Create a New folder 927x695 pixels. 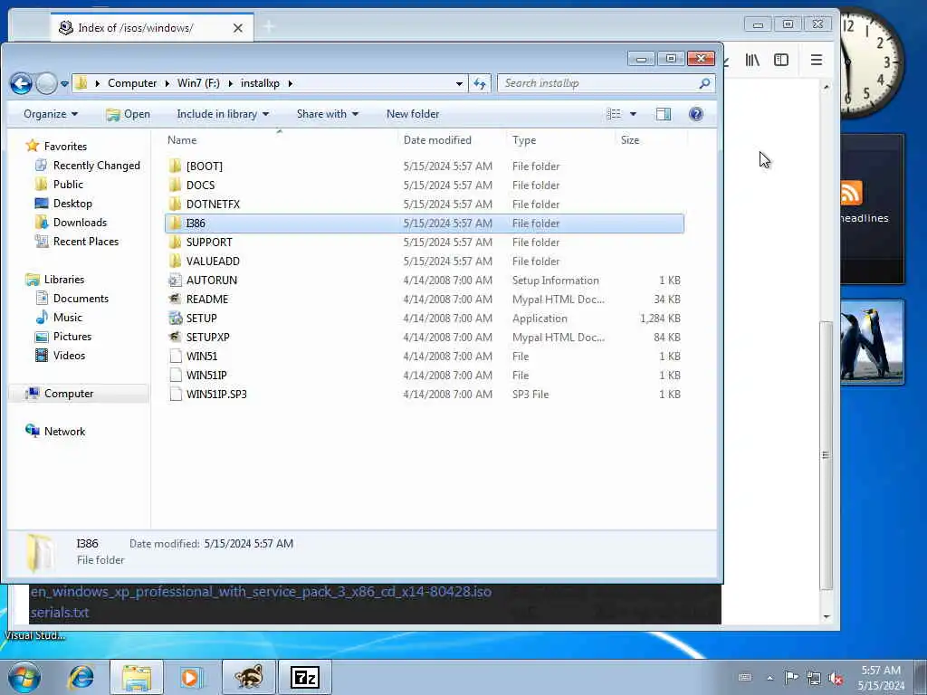(x=413, y=114)
